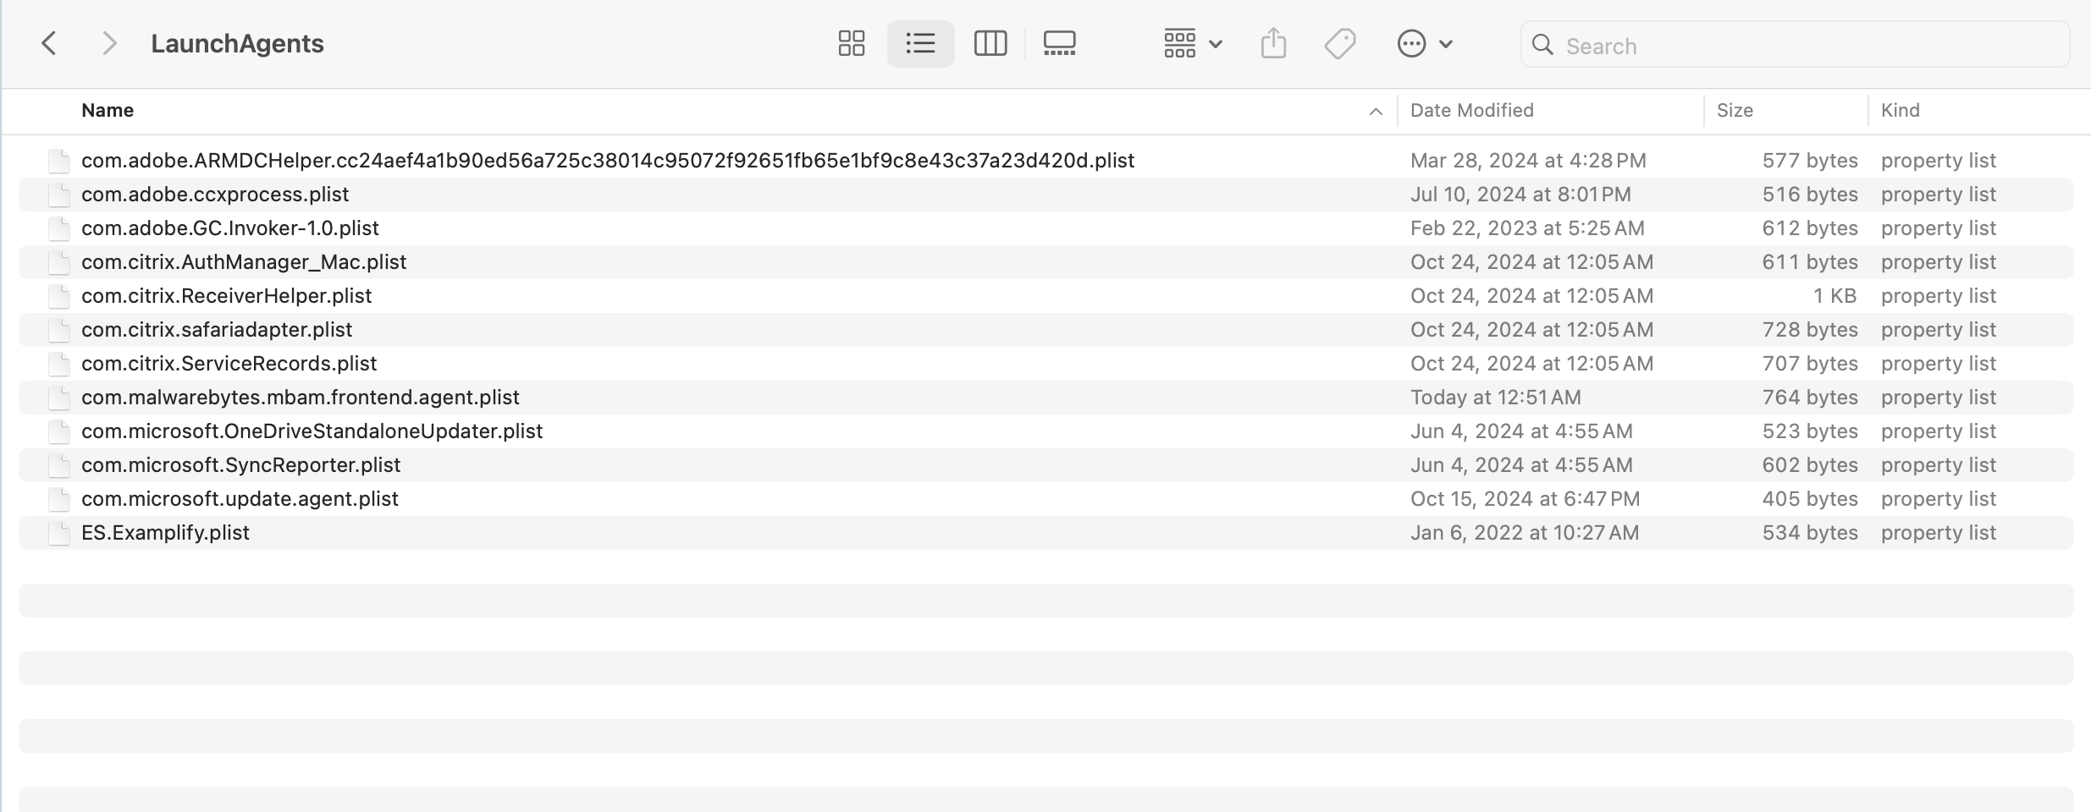Select com.citrix.AuthManager_Mac.plist file name
Screen dimensions: 2091x812
click(x=244, y=262)
